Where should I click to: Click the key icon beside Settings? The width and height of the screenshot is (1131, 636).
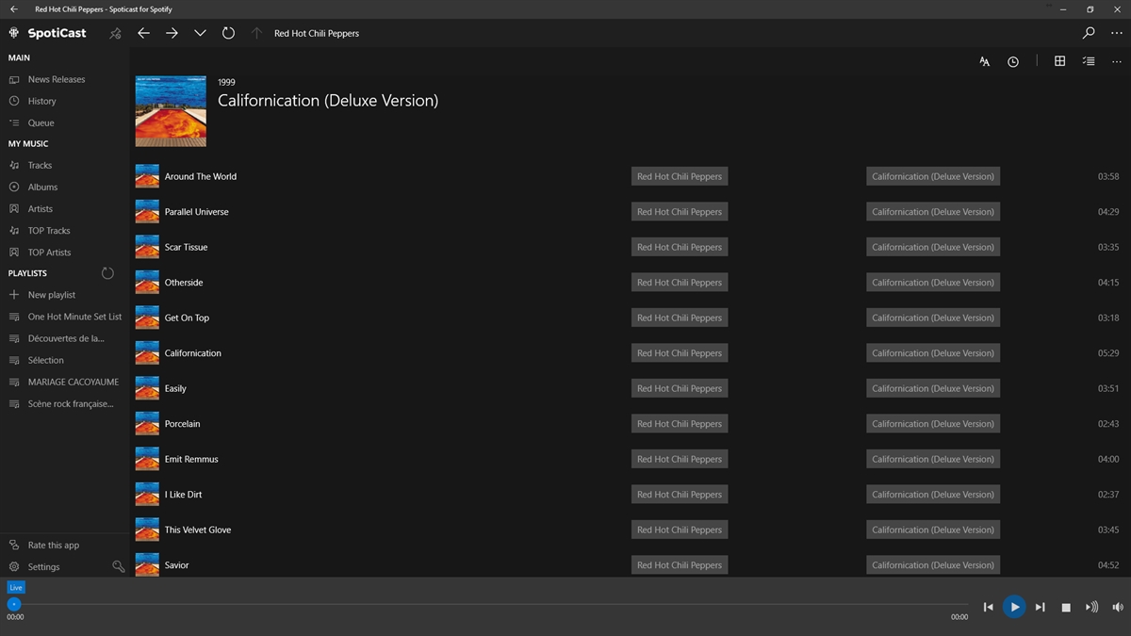pos(118,566)
